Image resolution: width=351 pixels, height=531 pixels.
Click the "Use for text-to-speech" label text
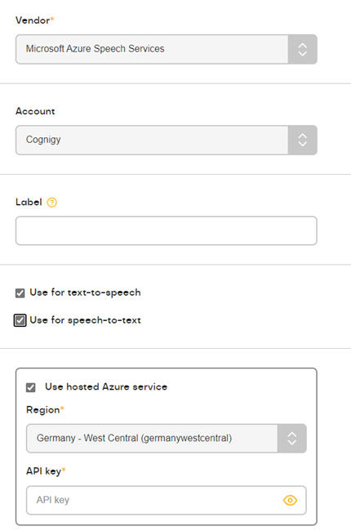coord(85,292)
